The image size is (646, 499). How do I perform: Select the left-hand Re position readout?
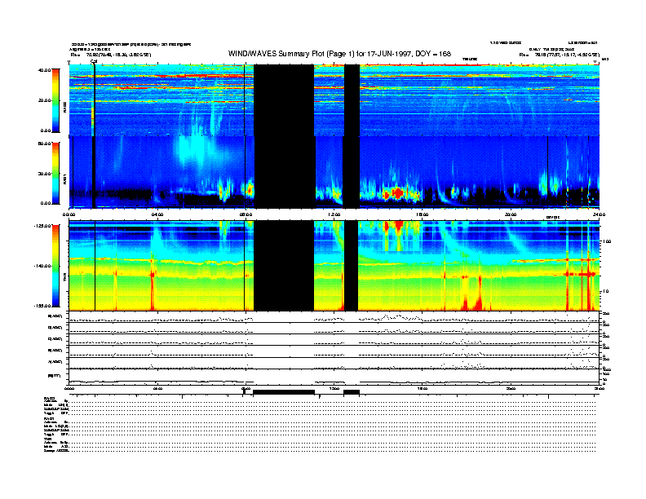[111, 55]
